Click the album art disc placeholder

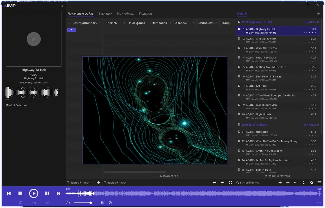pyautogui.click(x=34, y=39)
